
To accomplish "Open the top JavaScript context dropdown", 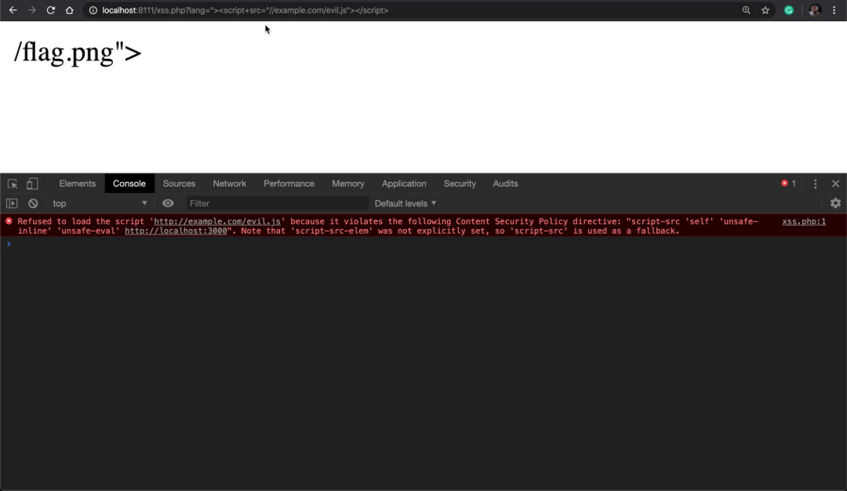I will (x=100, y=204).
